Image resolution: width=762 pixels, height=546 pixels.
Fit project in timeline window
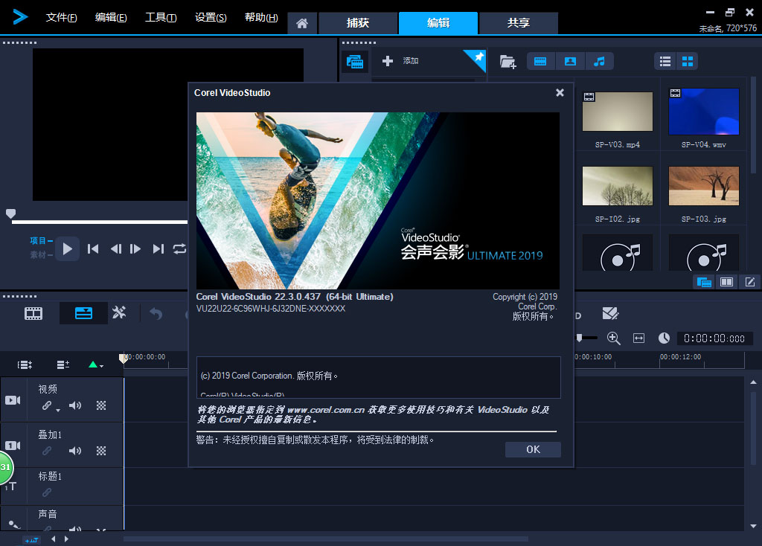click(x=638, y=338)
